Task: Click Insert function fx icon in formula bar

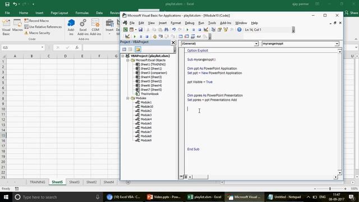Action: [x=77, y=47]
